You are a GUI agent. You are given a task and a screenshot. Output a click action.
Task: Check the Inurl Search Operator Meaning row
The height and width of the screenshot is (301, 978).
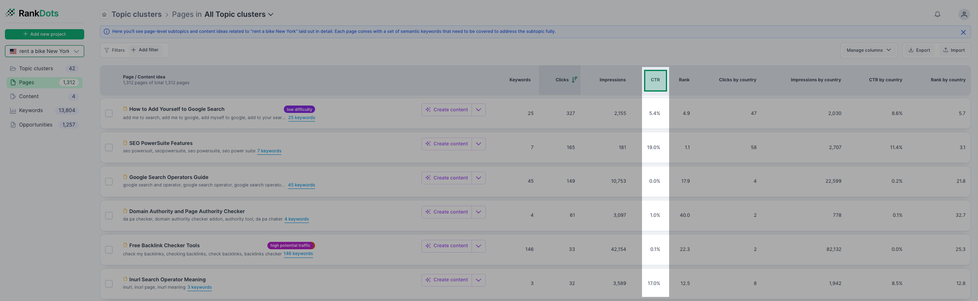109,284
